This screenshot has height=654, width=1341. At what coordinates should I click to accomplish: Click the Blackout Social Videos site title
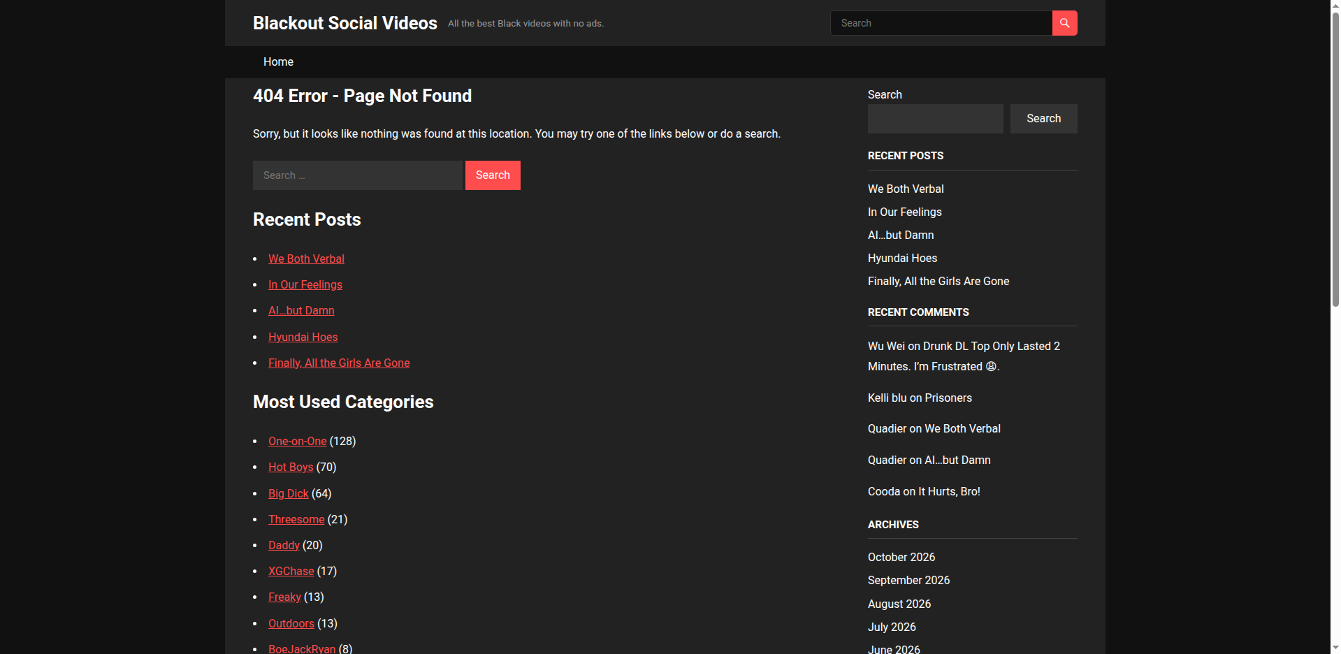tap(345, 23)
